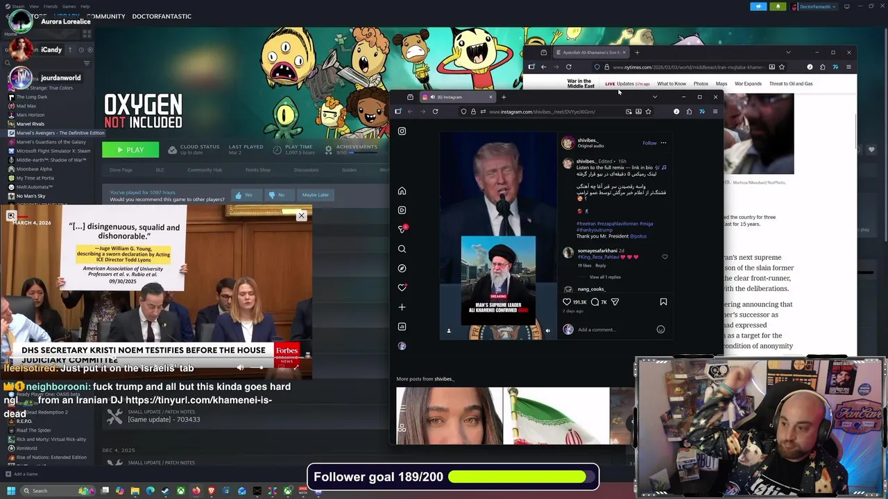
Task: Close the Forbes video popup
Action: pos(301,216)
